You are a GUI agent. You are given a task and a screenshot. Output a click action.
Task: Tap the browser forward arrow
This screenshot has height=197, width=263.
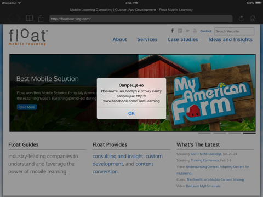click(19, 19)
